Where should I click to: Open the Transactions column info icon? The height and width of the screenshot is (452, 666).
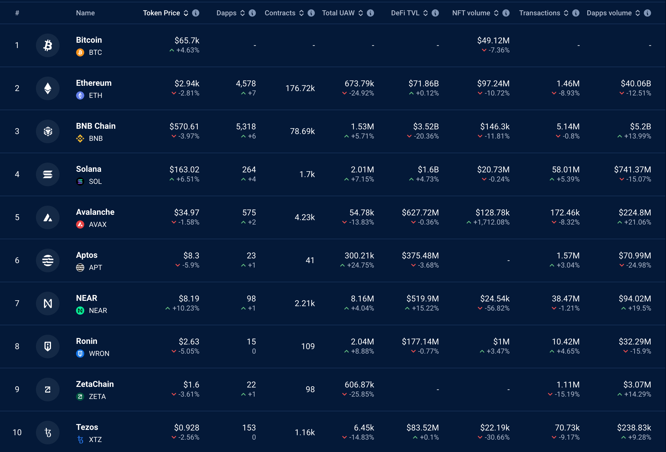(576, 13)
